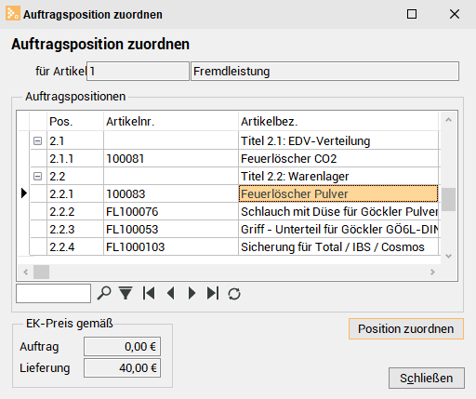
Task: Jump to last record in navigator
Action: pos(213,293)
